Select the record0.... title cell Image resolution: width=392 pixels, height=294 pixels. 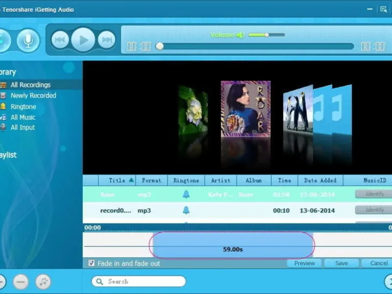(116, 211)
